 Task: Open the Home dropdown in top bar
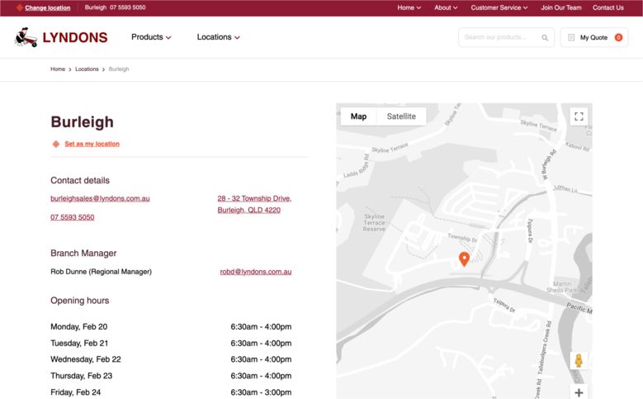409,7
